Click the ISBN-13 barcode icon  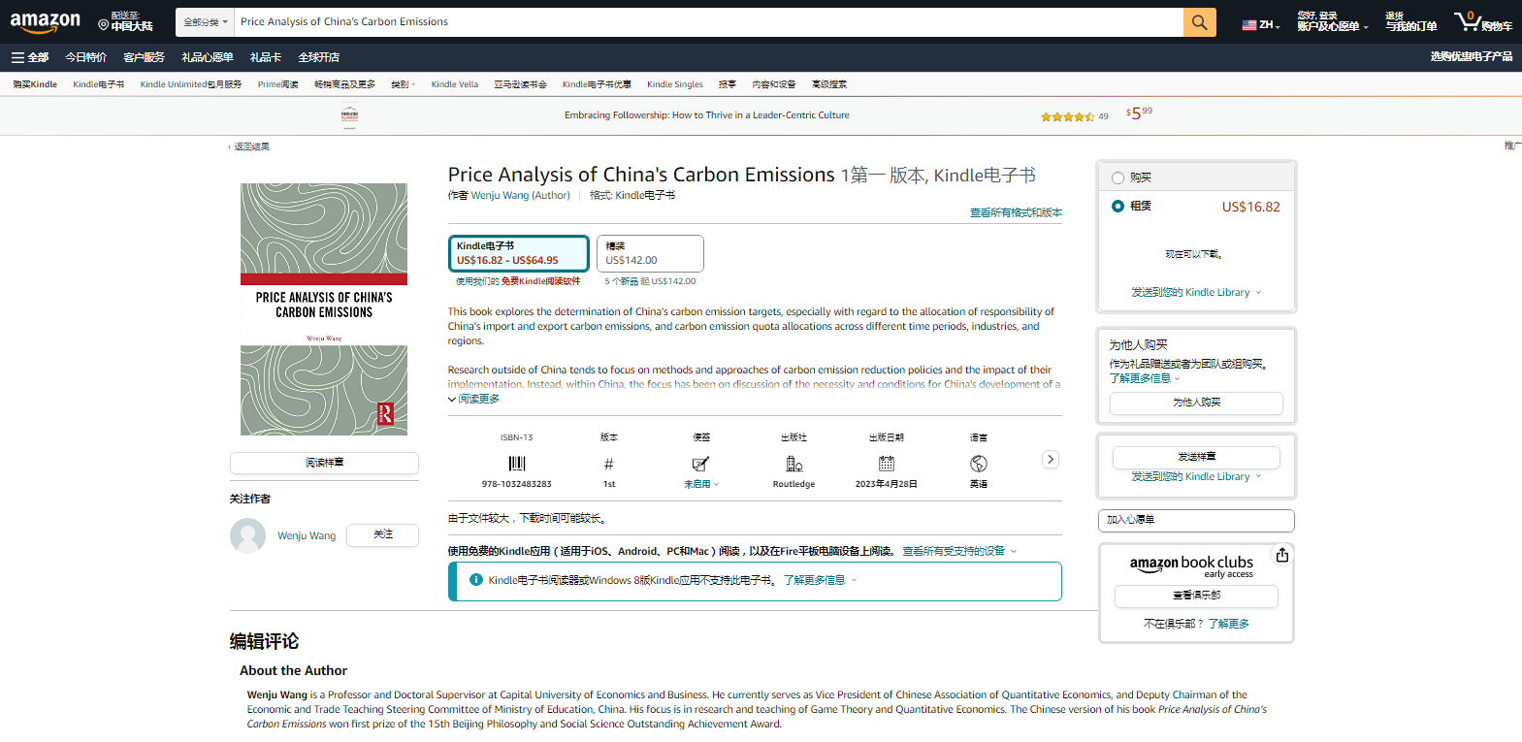517,464
